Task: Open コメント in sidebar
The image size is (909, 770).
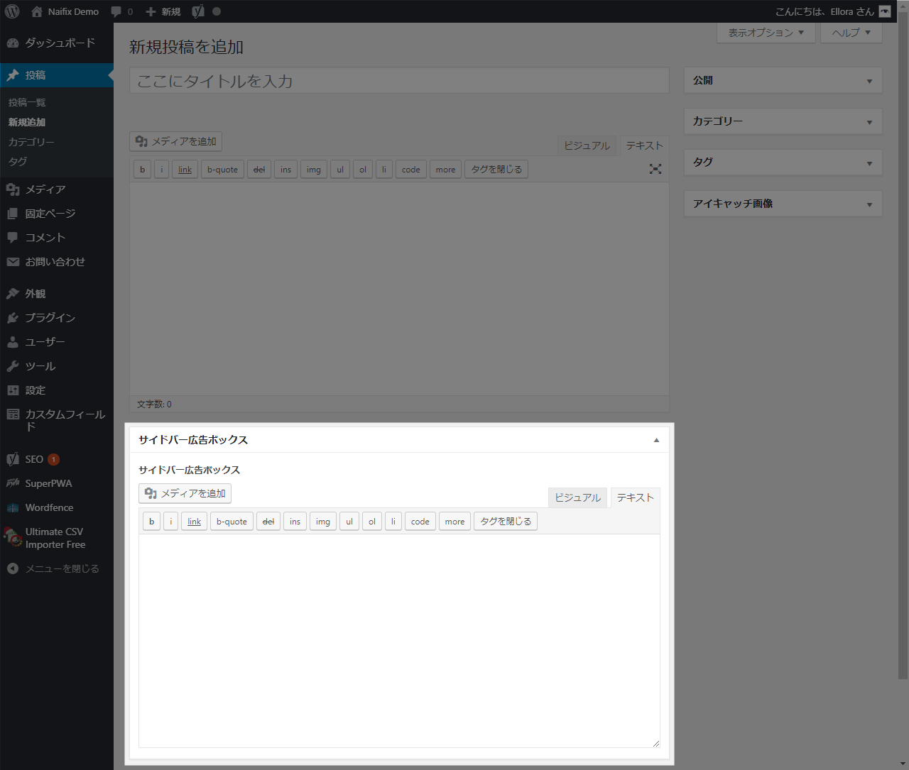Action: [57, 238]
